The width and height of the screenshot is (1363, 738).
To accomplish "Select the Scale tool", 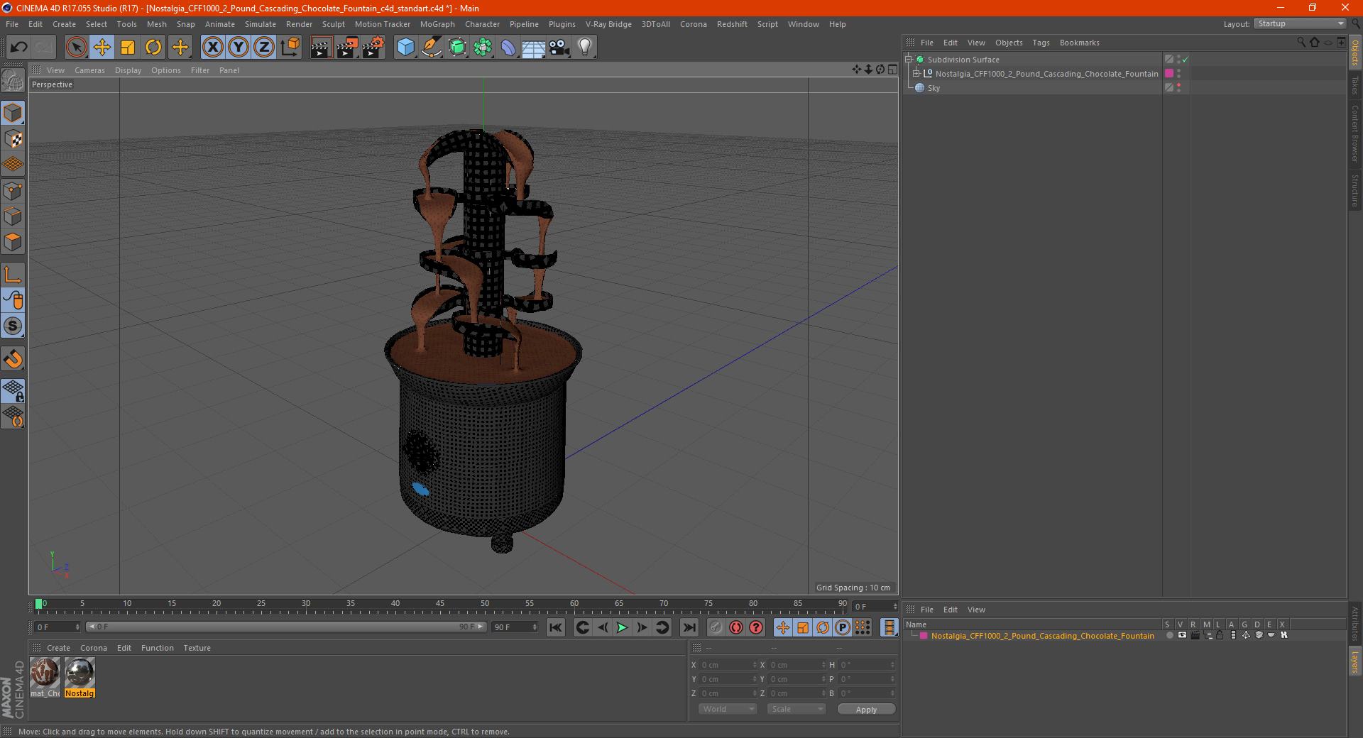I will (128, 48).
